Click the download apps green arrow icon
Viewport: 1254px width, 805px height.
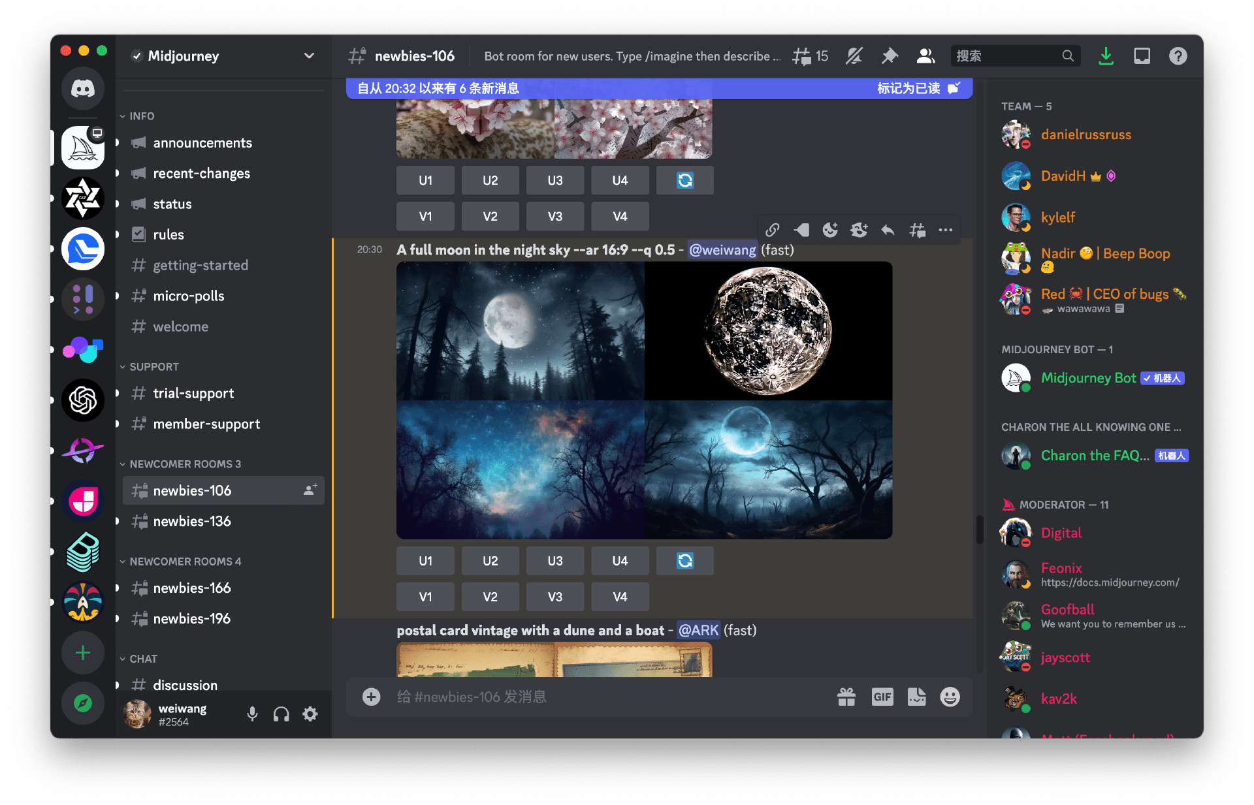1106,56
